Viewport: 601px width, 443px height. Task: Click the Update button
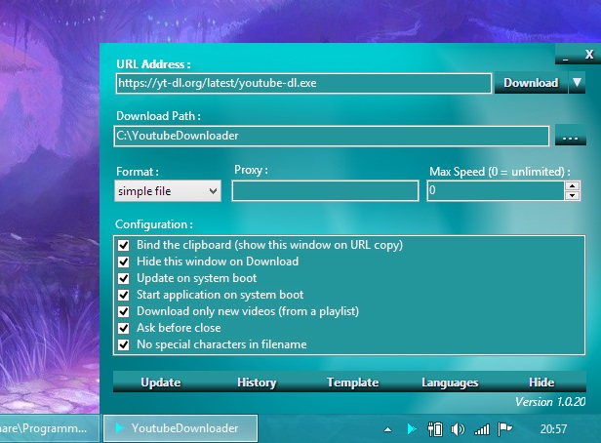[x=161, y=383]
